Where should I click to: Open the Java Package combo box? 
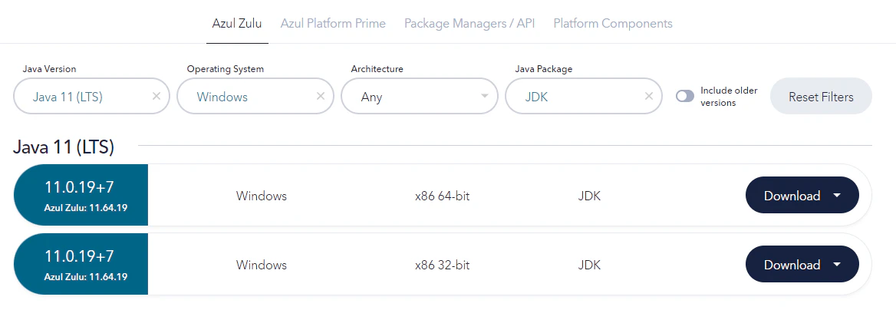[x=584, y=96]
